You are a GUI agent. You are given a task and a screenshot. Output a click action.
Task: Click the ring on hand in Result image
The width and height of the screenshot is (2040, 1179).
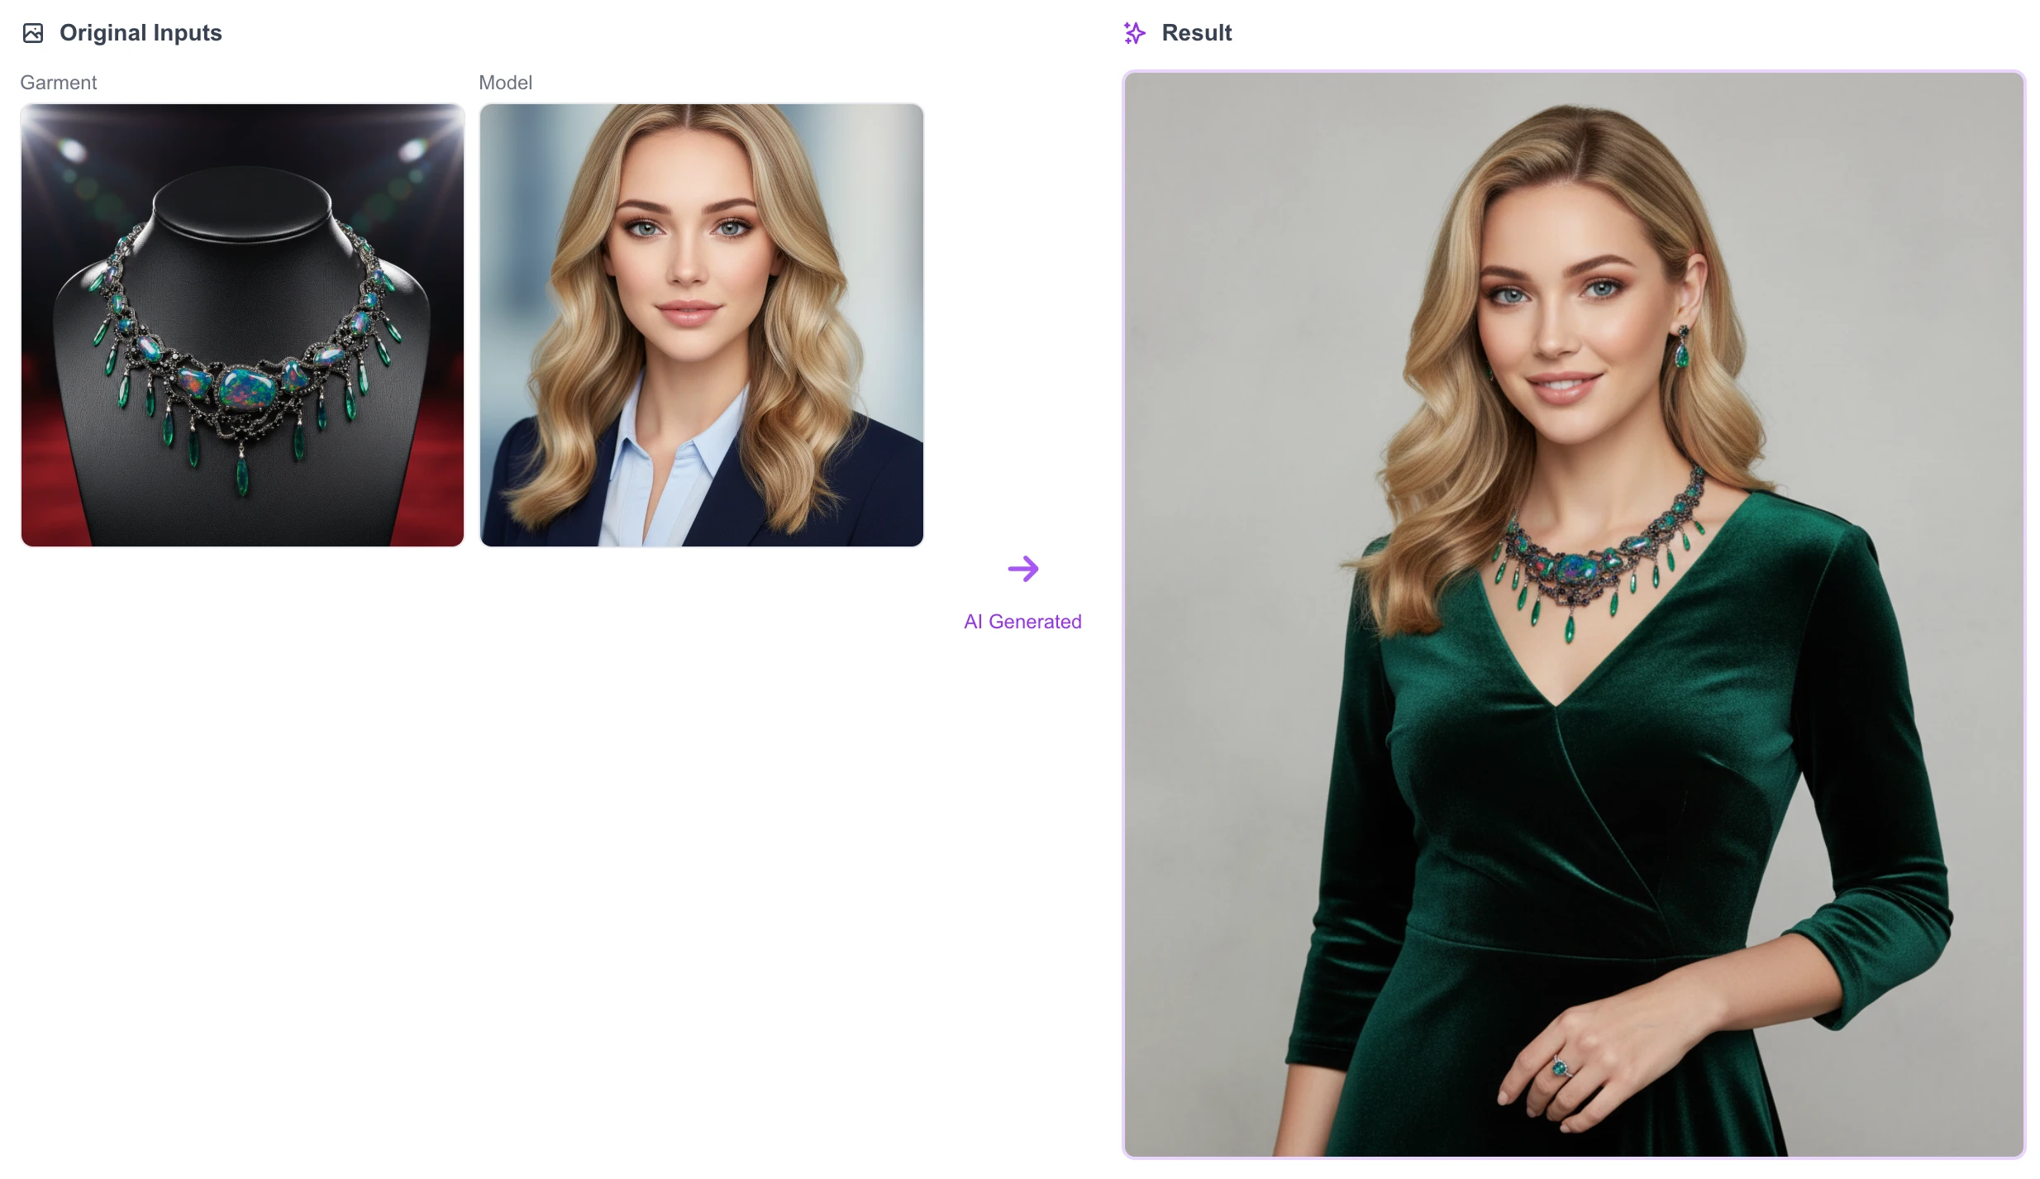click(1560, 1067)
